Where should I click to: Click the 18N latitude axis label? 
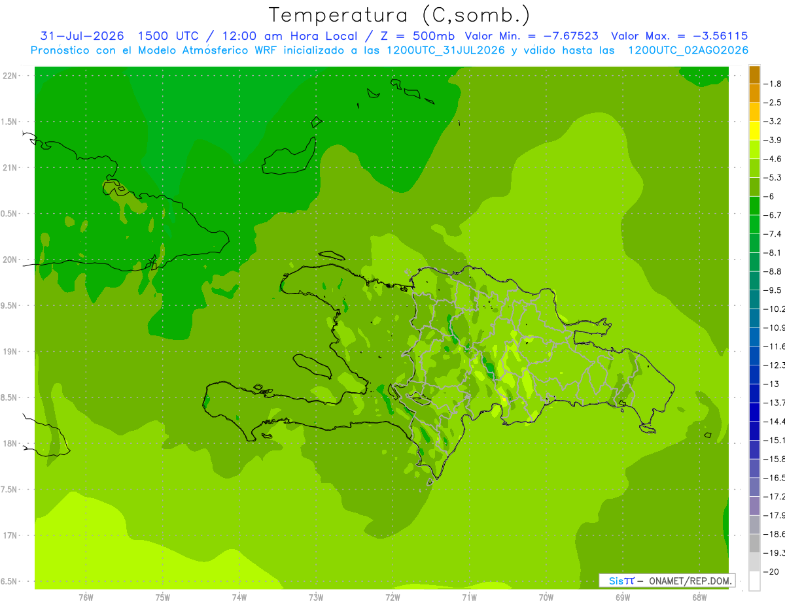[x=10, y=444]
